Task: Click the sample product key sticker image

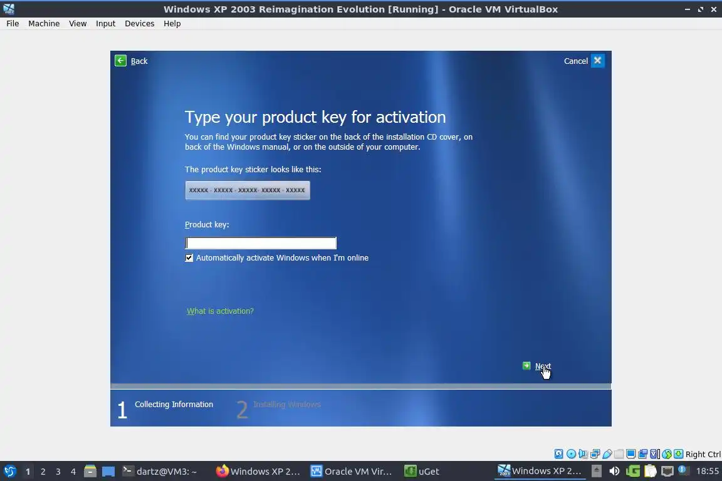Action: pos(248,190)
